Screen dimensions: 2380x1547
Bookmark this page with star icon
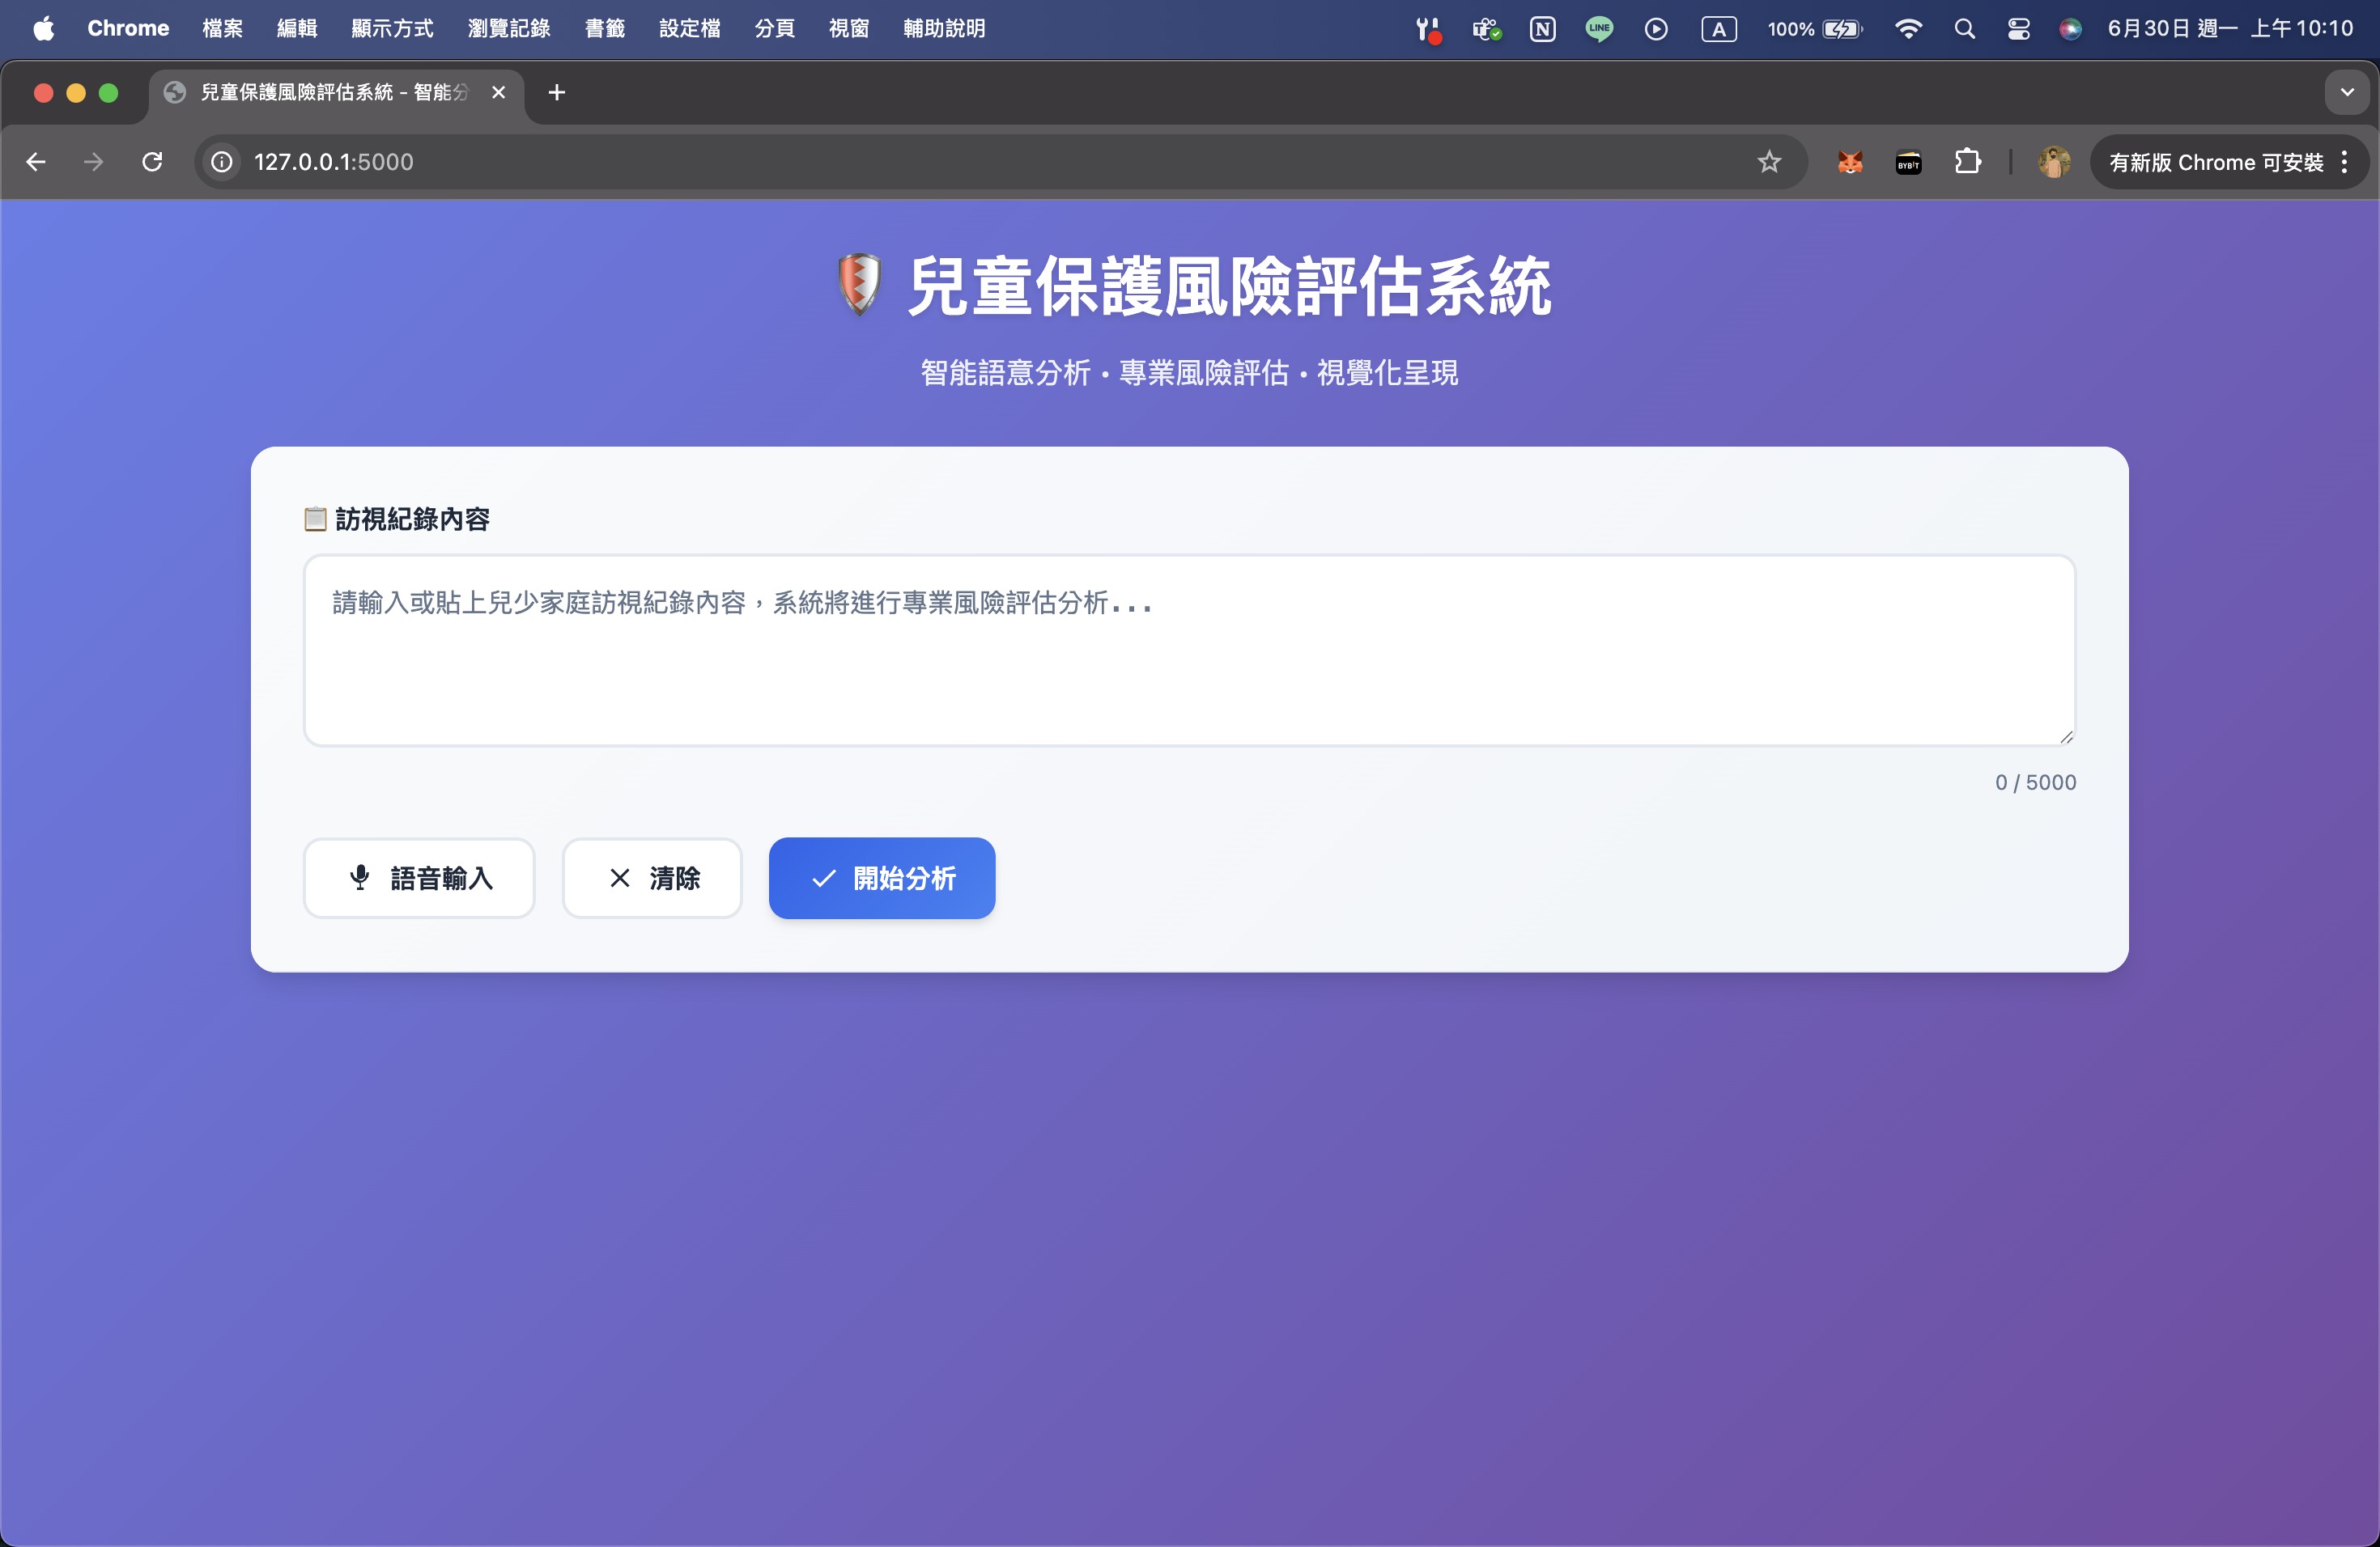tap(1768, 162)
